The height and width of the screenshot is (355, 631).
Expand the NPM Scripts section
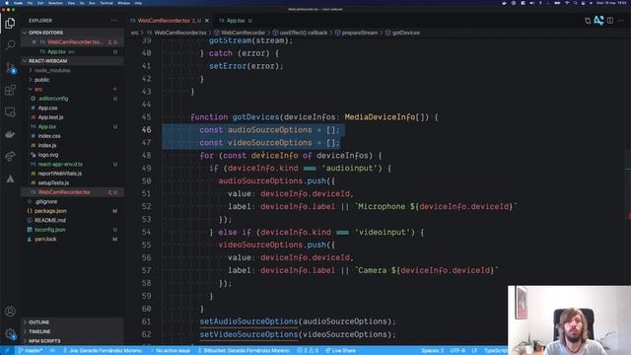pyautogui.click(x=44, y=341)
